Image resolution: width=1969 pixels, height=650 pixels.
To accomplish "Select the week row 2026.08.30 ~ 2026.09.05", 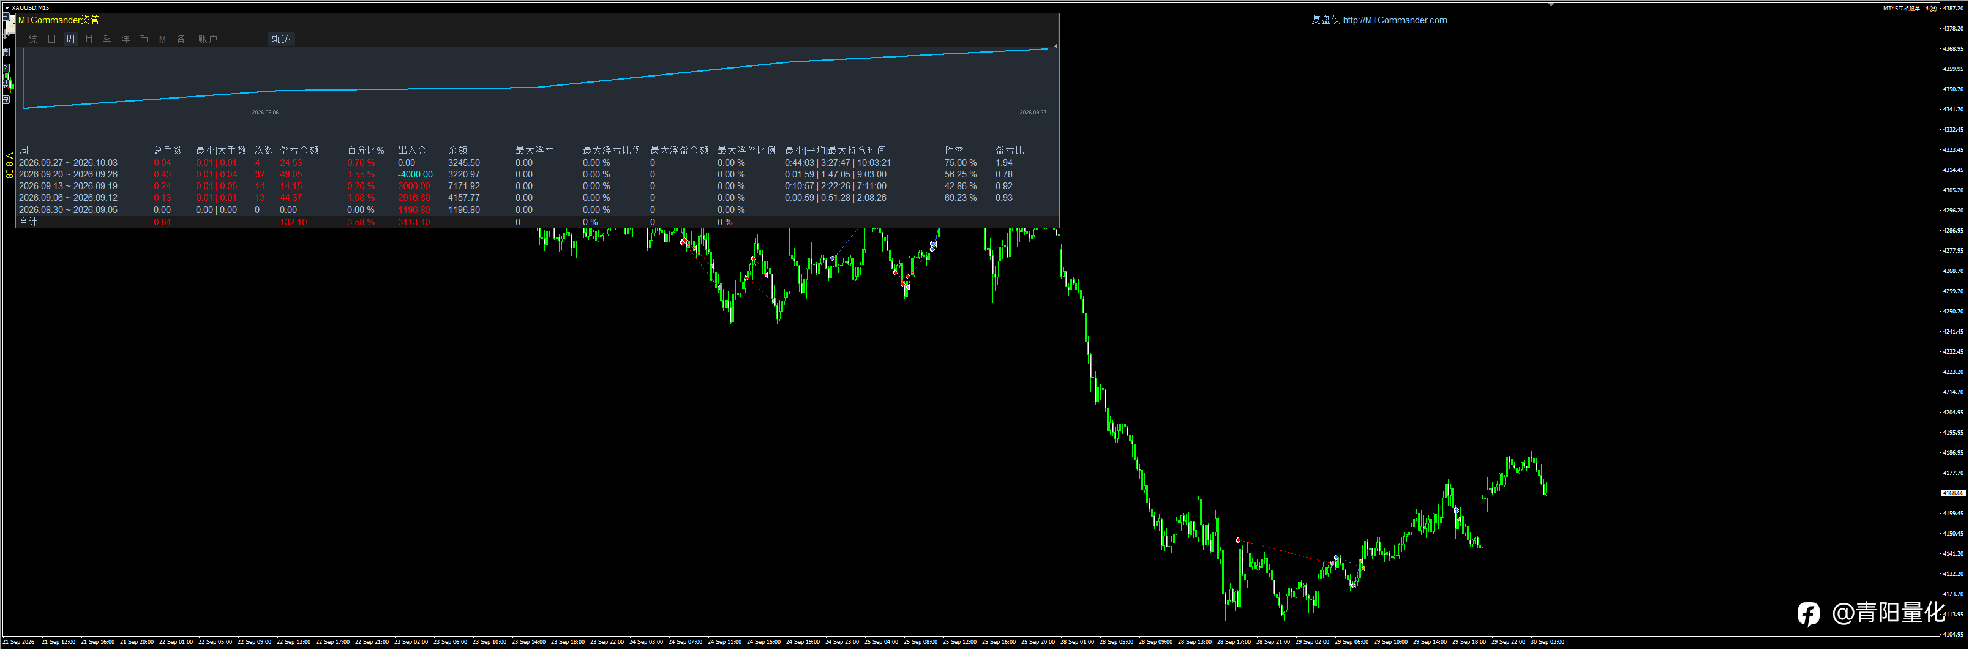I will pyautogui.click(x=536, y=210).
